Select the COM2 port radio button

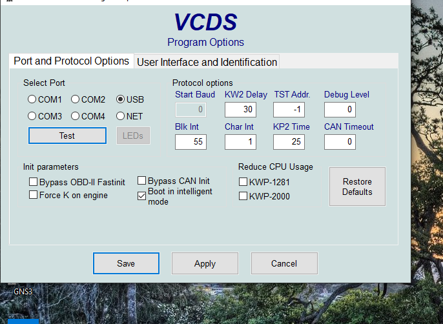(x=75, y=99)
